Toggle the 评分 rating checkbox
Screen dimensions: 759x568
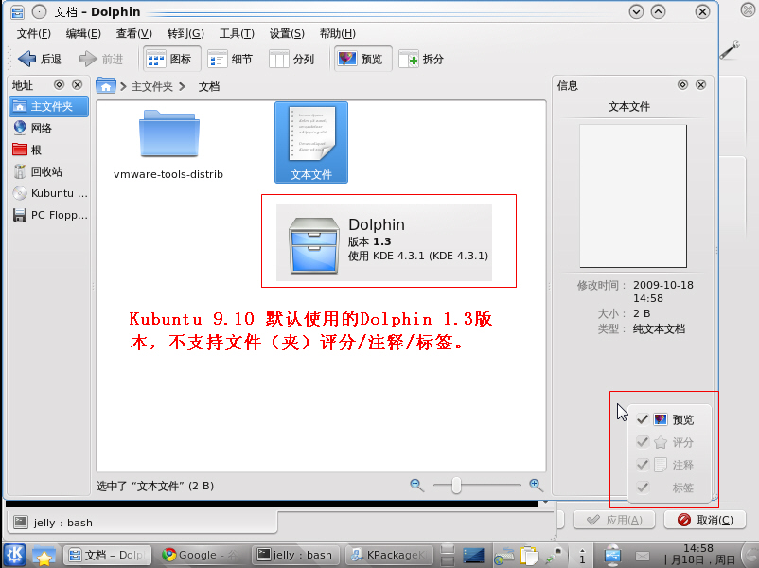(643, 441)
